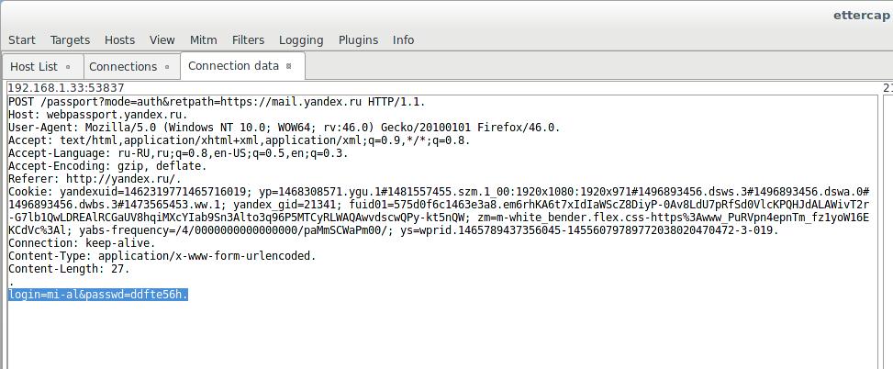Open the Plugins menu
The width and height of the screenshot is (893, 369).
pos(358,40)
